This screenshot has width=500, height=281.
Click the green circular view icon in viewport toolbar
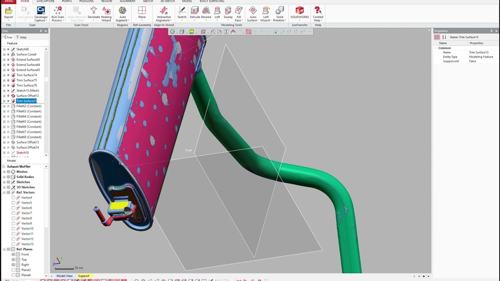[x=172, y=32]
